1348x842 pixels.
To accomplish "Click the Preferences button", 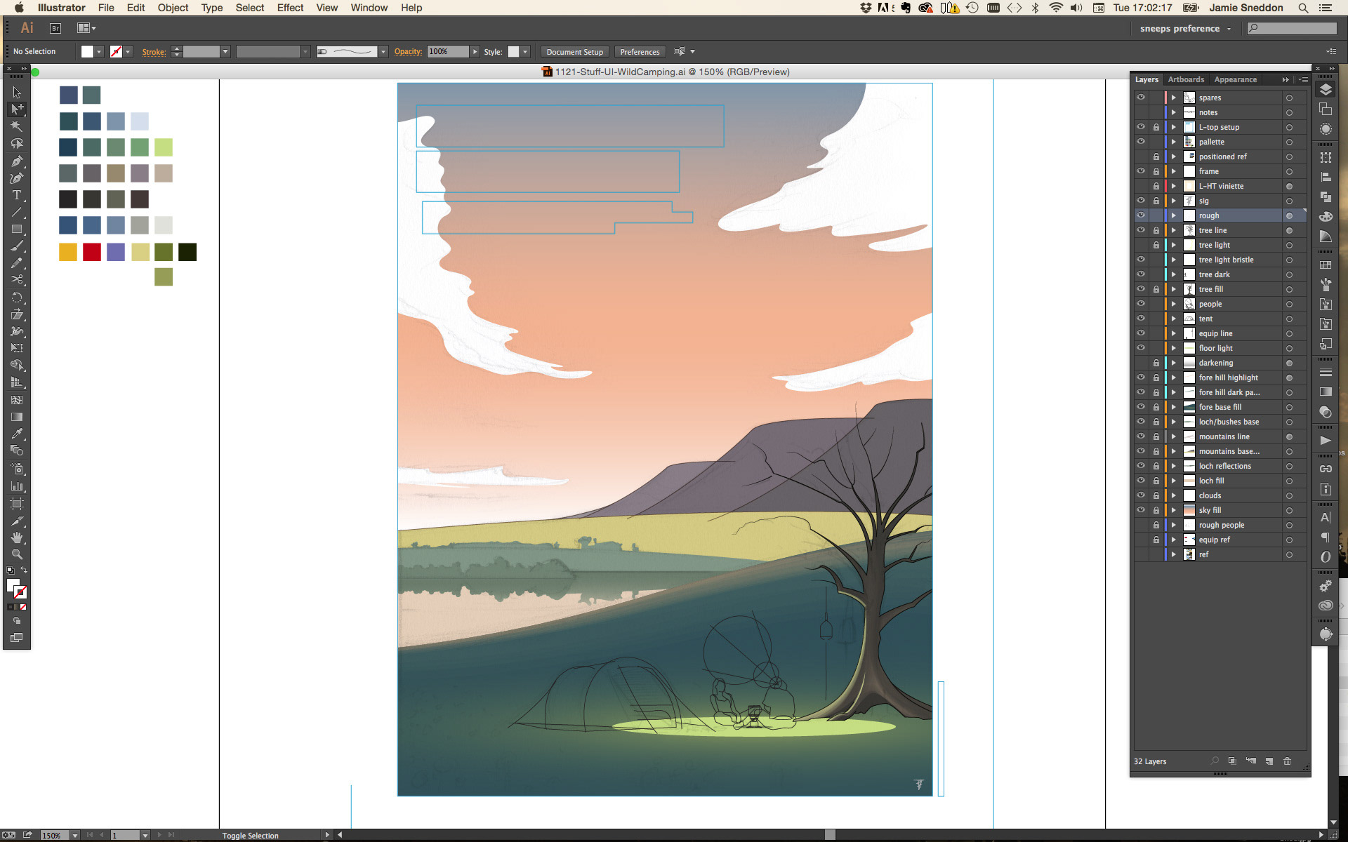I will 640,52.
